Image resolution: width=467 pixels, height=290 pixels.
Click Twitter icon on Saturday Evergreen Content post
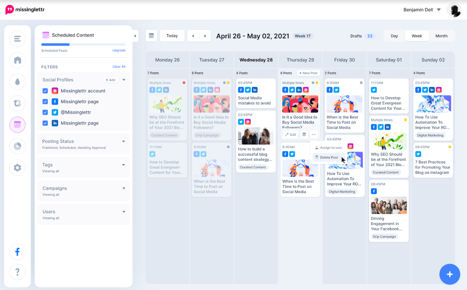click(374, 90)
